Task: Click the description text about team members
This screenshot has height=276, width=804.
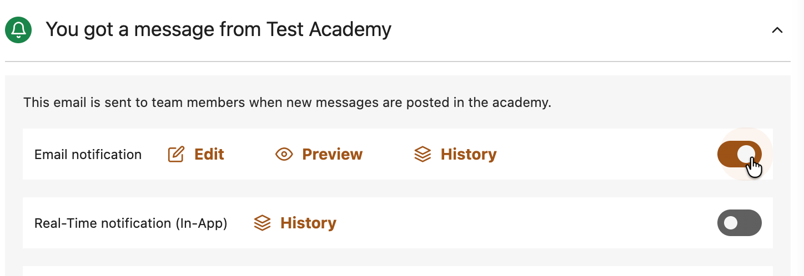Action: pyautogui.click(x=287, y=103)
